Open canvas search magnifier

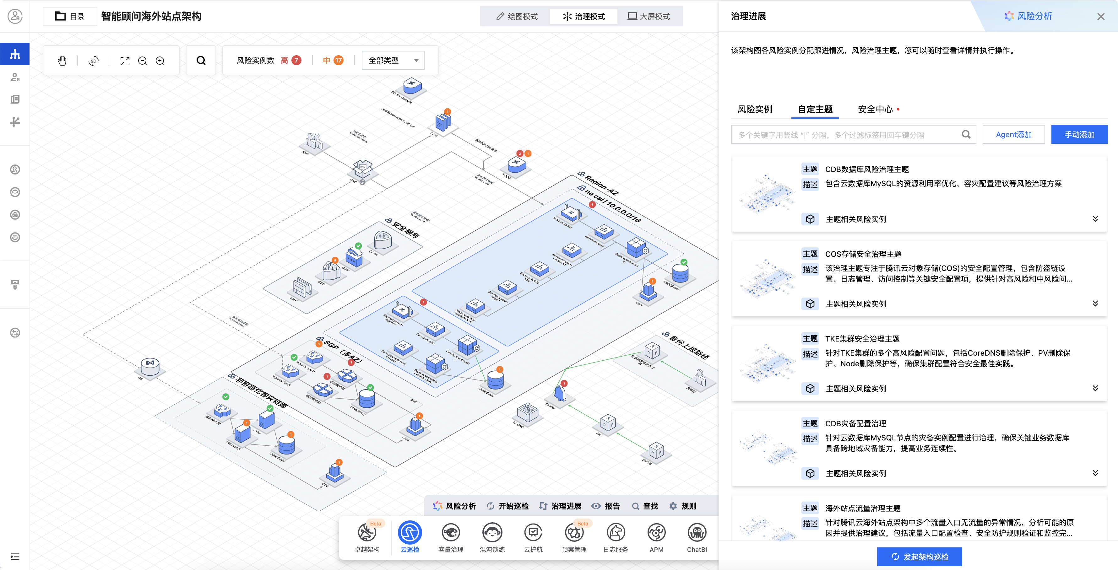(x=201, y=60)
